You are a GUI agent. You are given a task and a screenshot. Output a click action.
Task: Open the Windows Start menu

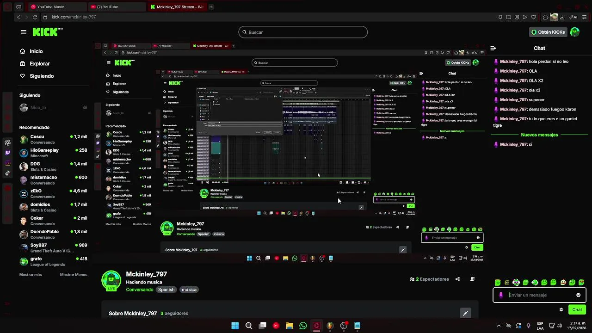pos(235,326)
